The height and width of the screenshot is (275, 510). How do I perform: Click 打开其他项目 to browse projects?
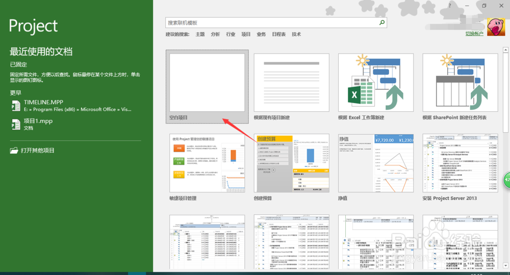point(33,151)
